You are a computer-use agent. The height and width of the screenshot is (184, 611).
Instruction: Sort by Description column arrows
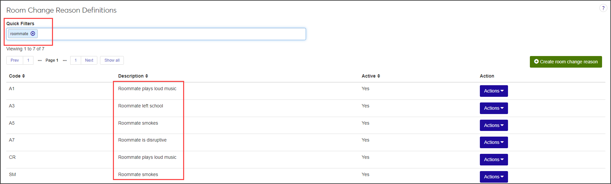(x=147, y=76)
